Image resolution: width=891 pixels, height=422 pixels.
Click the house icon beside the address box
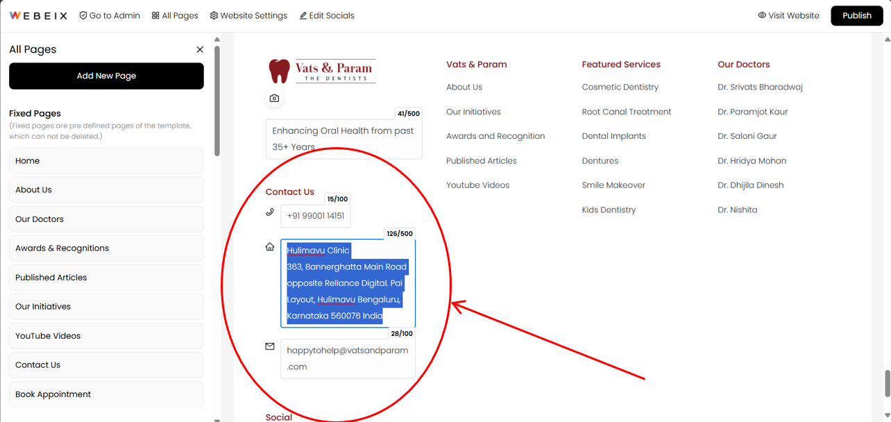click(x=270, y=246)
